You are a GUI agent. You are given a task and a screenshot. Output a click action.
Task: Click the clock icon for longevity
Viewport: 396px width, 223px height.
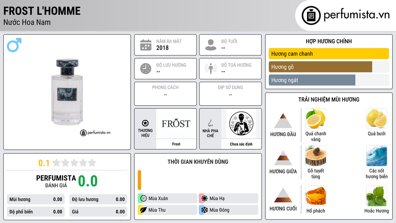(146, 69)
